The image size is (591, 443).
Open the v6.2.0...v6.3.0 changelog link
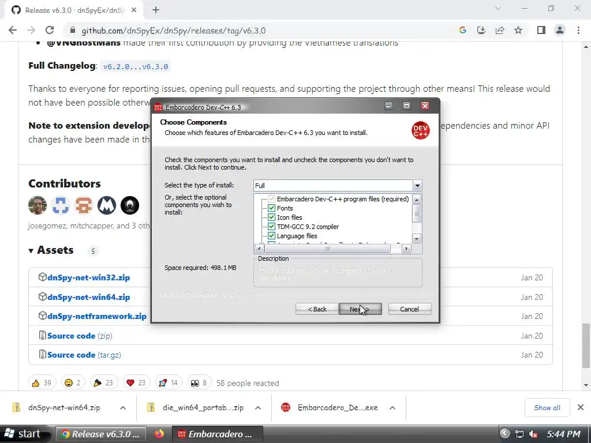(136, 67)
